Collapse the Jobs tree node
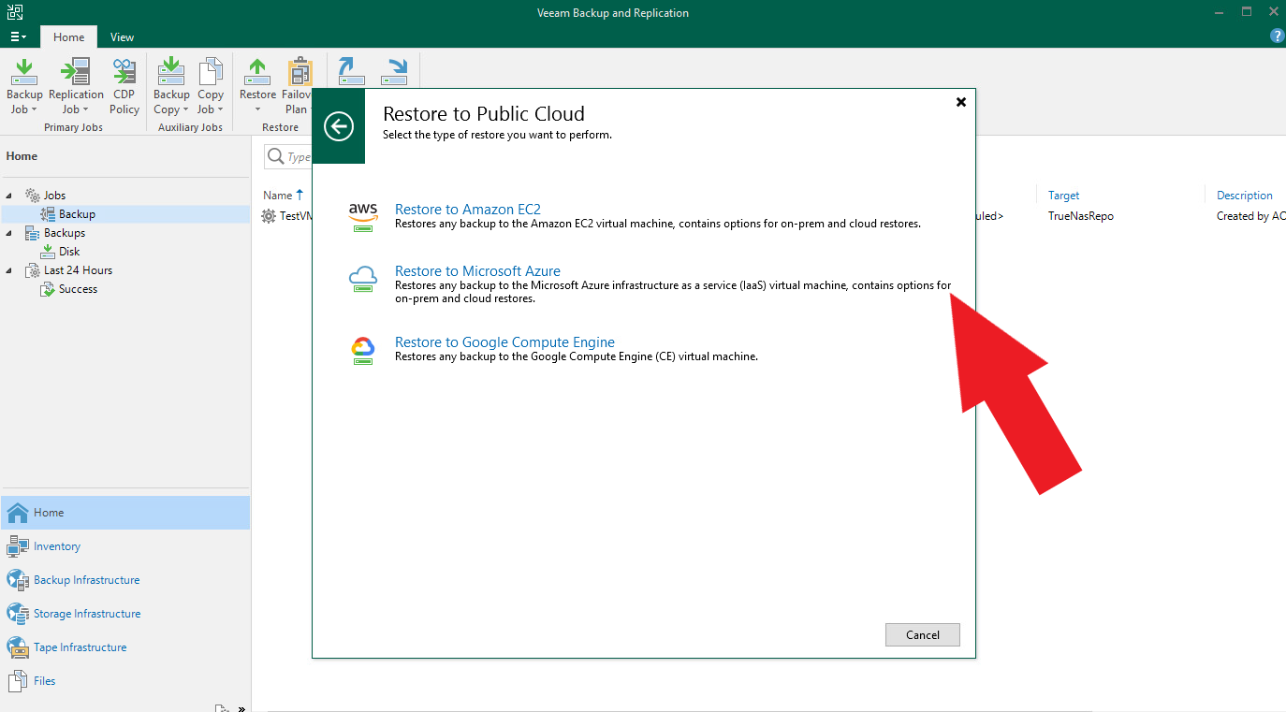 click(9, 196)
